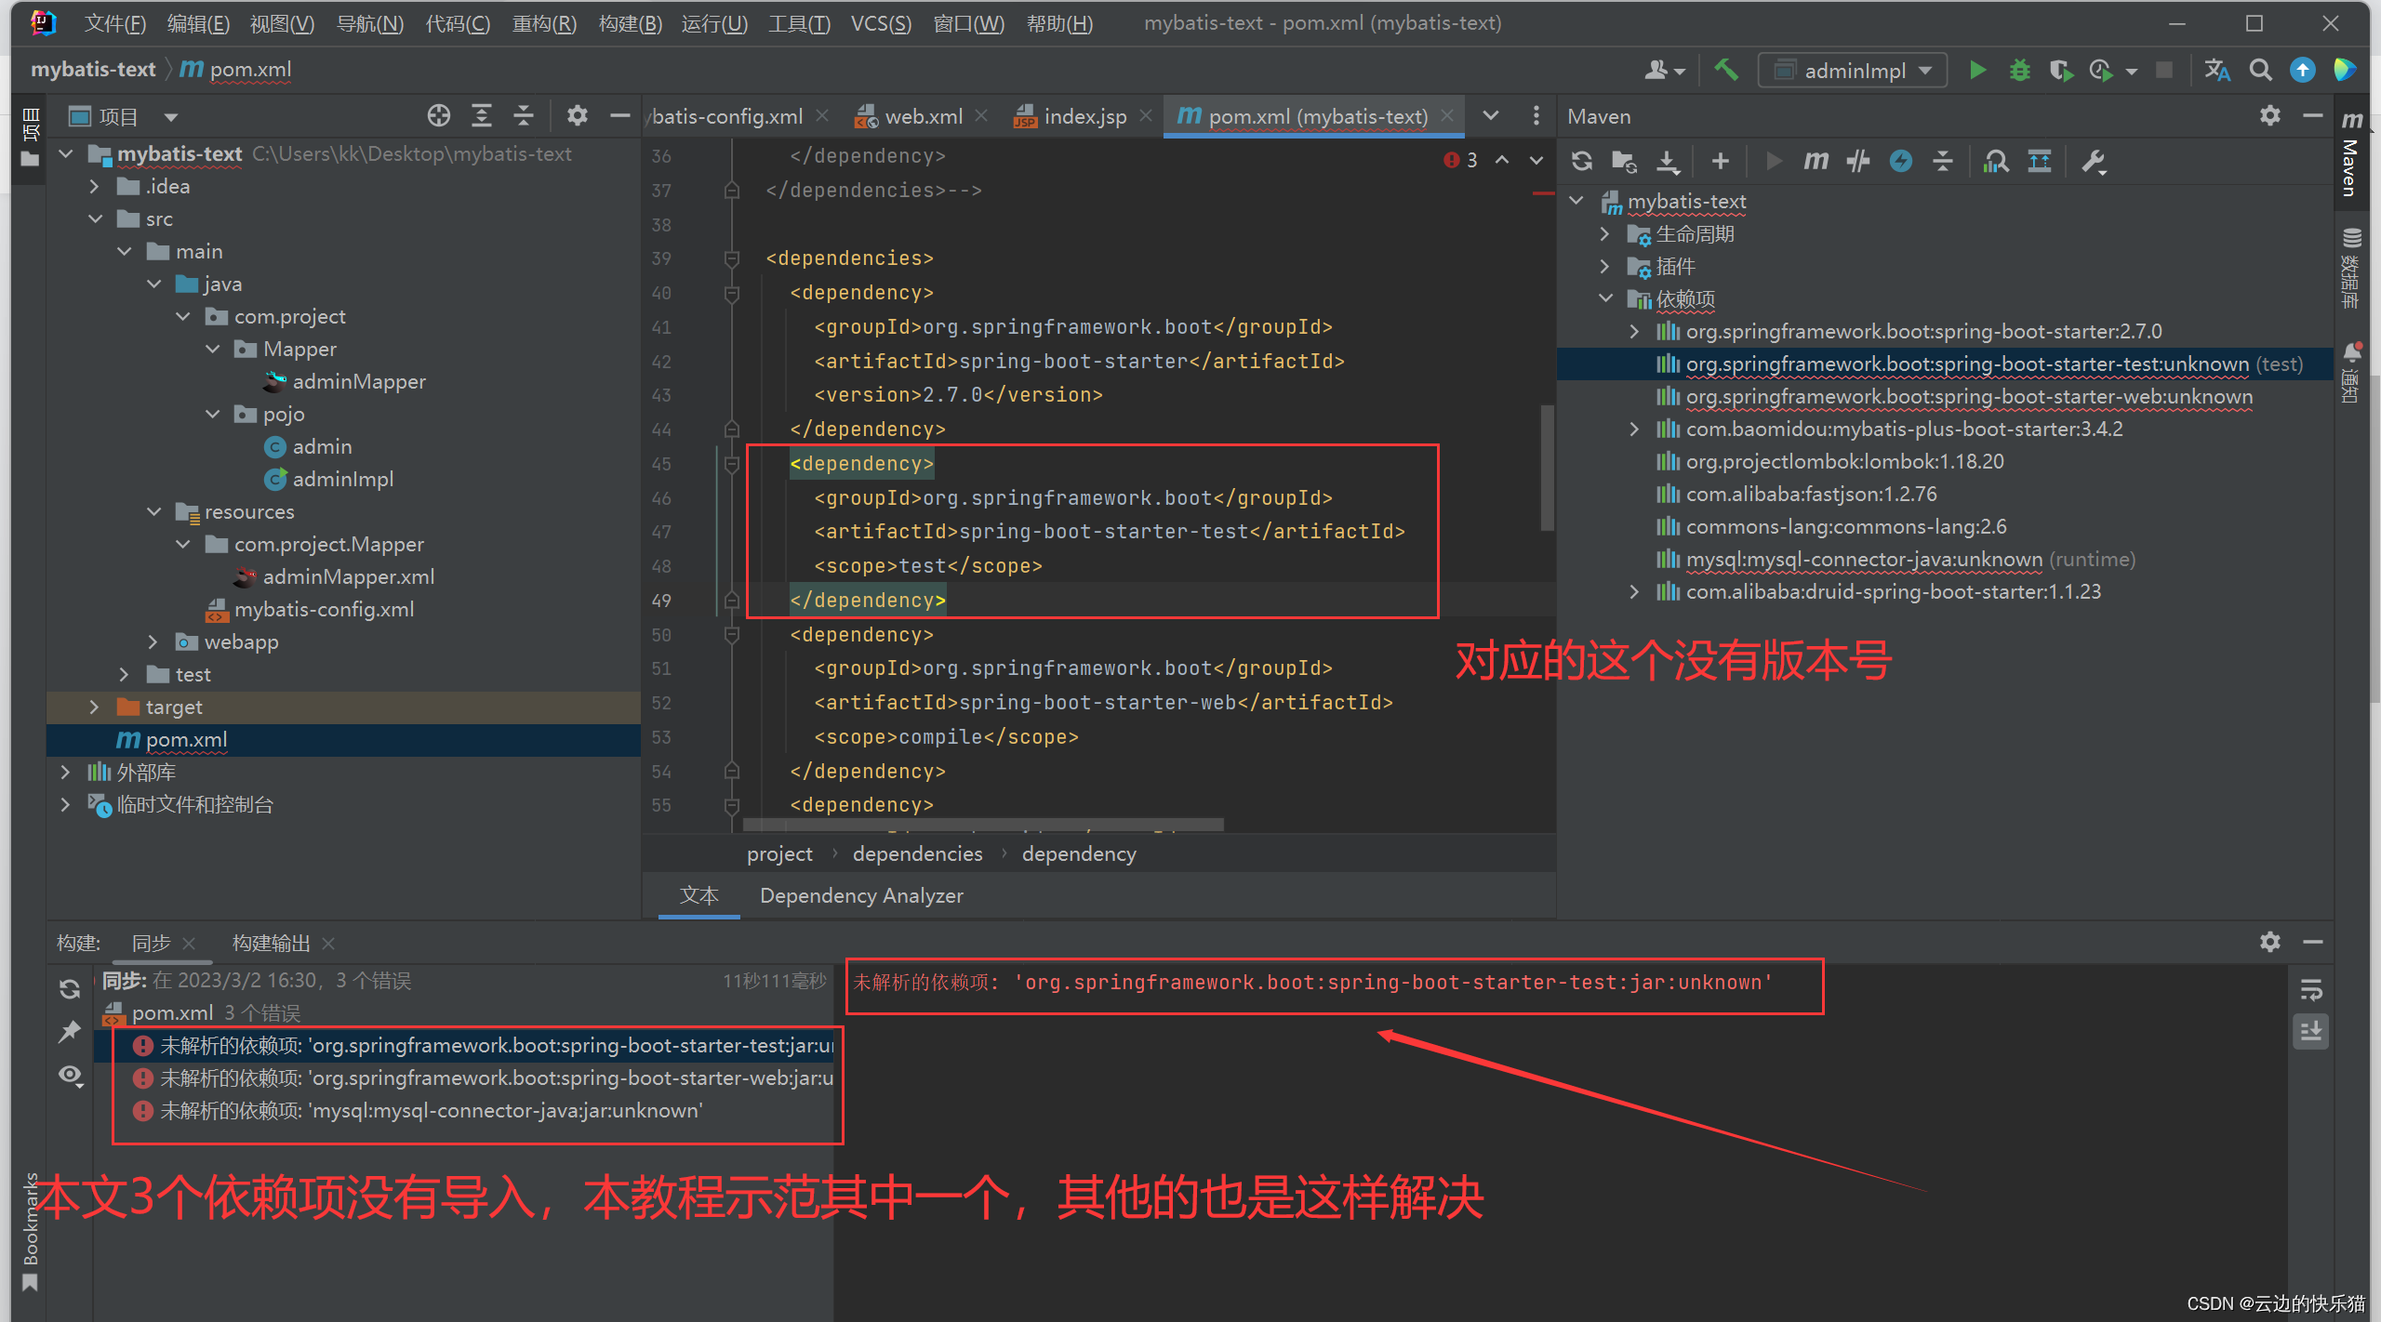This screenshot has width=2381, height=1322.
Task: Expand the target folder in the project tree
Action: (x=94, y=707)
